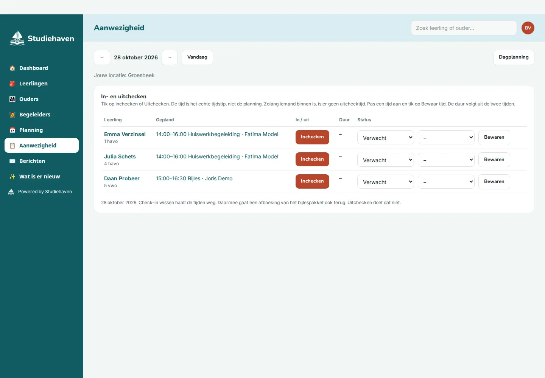Open the Planning menu item
The height and width of the screenshot is (378, 545).
[42, 130]
